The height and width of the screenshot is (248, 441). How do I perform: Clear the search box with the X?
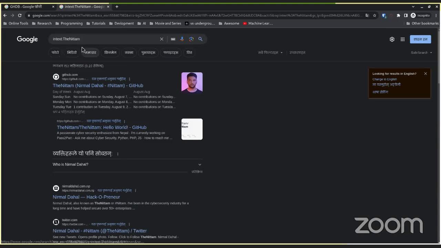click(162, 39)
